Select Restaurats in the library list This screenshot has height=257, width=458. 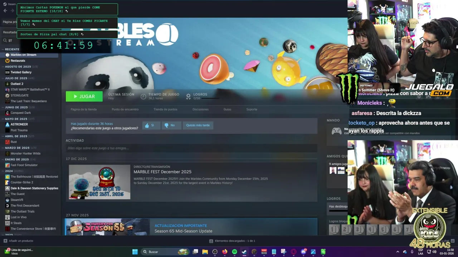point(18,61)
